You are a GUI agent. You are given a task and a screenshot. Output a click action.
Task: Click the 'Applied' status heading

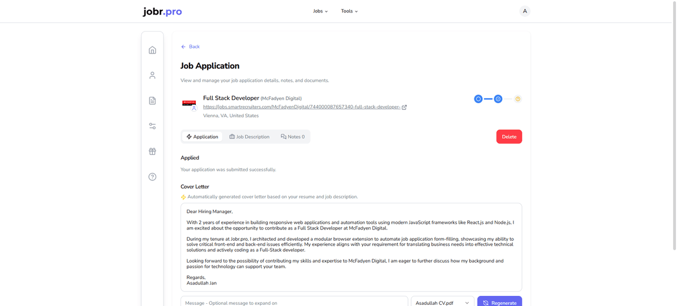click(x=190, y=158)
